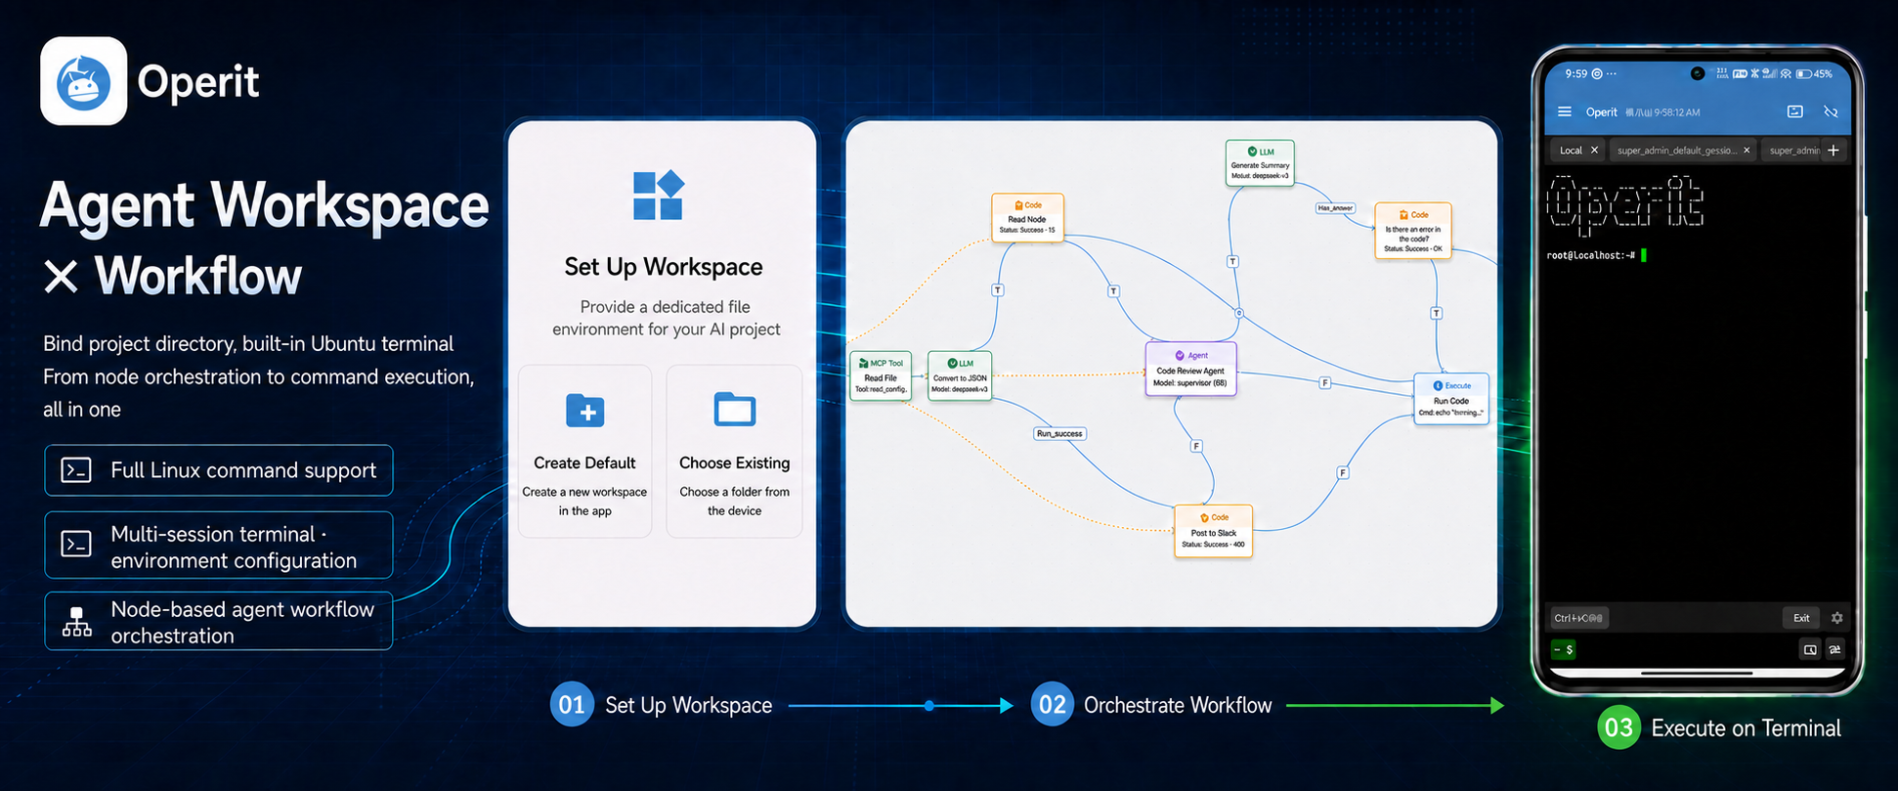Screen dimensions: 1898x791
Task: Click the LLM icon on Convert to JSON node
Action: 952,363
